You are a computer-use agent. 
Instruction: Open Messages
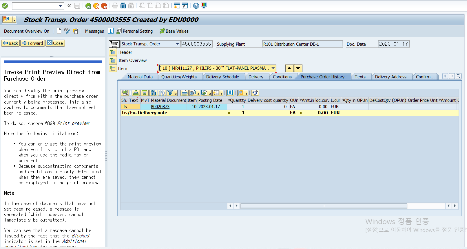coord(94,31)
